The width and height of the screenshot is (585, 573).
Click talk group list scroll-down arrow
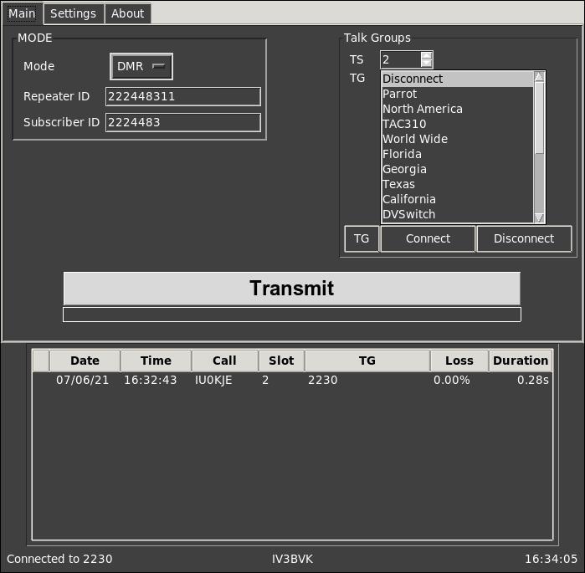tap(539, 217)
